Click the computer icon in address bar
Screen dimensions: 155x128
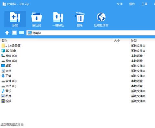pyautogui.click(x=29, y=33)
